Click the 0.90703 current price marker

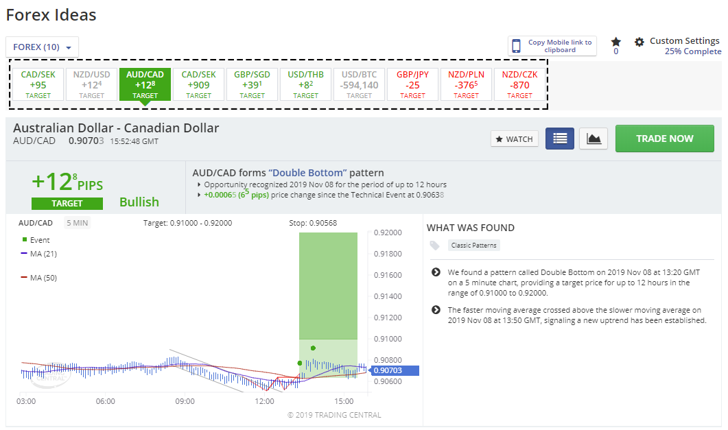tap(394, 370)
